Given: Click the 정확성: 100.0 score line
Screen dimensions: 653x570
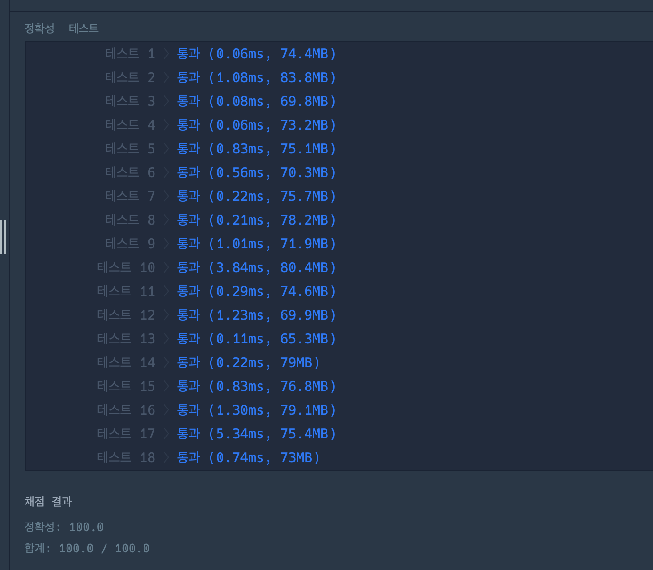Looking at the screenshot, I should pos(64,527).
